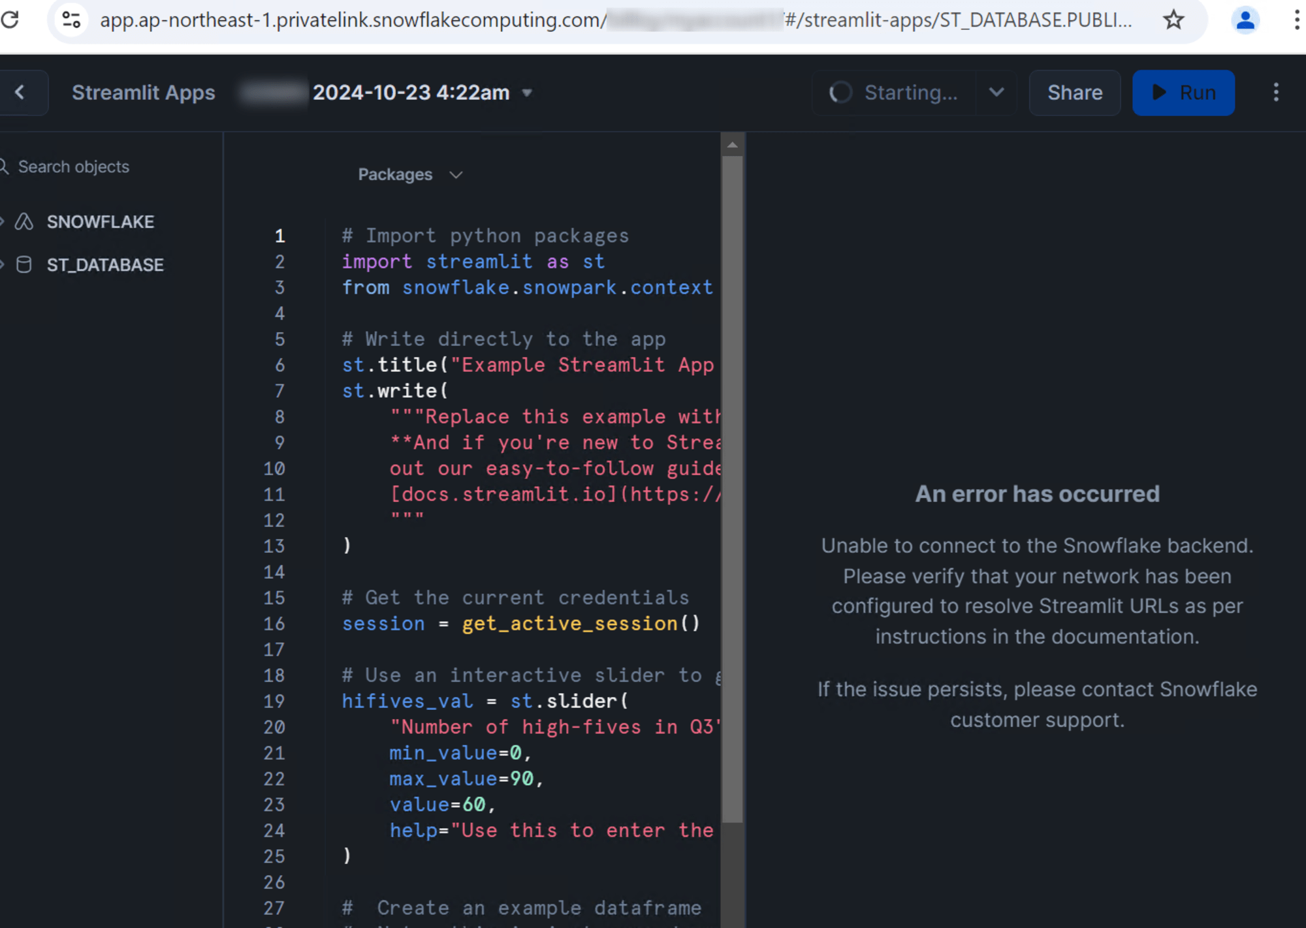The image size is (1306, 928).
Task: Click the browser address bar URL
Action: pyautogui.click(x=616, y=20)
